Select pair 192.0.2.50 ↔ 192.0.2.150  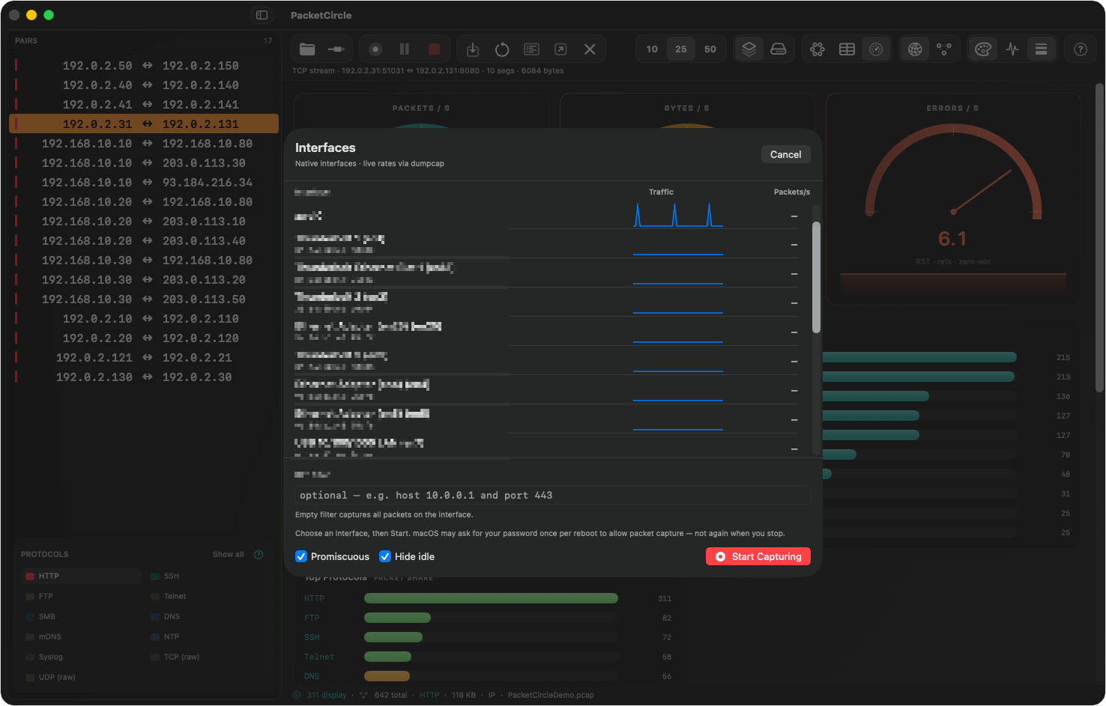click(144, 66)
